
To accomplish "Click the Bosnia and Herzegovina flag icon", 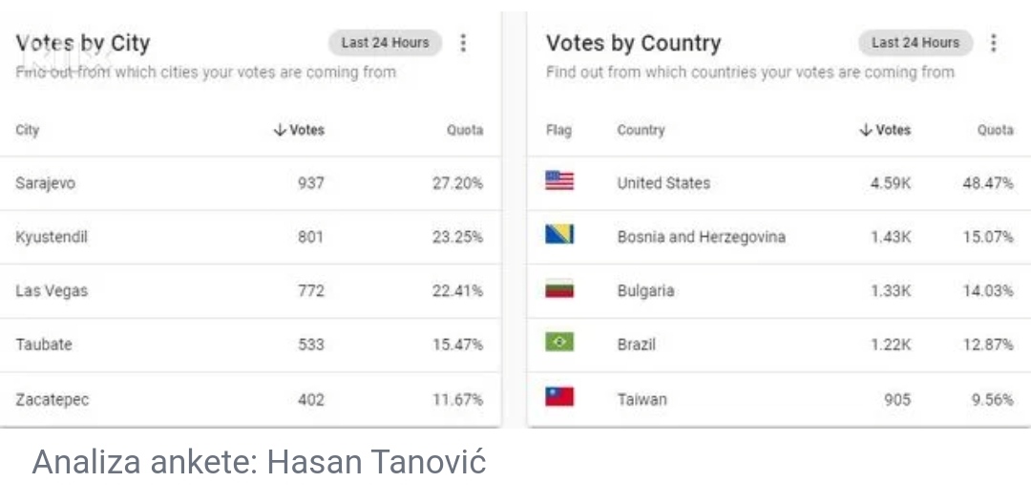I will [x=559, y=234].
